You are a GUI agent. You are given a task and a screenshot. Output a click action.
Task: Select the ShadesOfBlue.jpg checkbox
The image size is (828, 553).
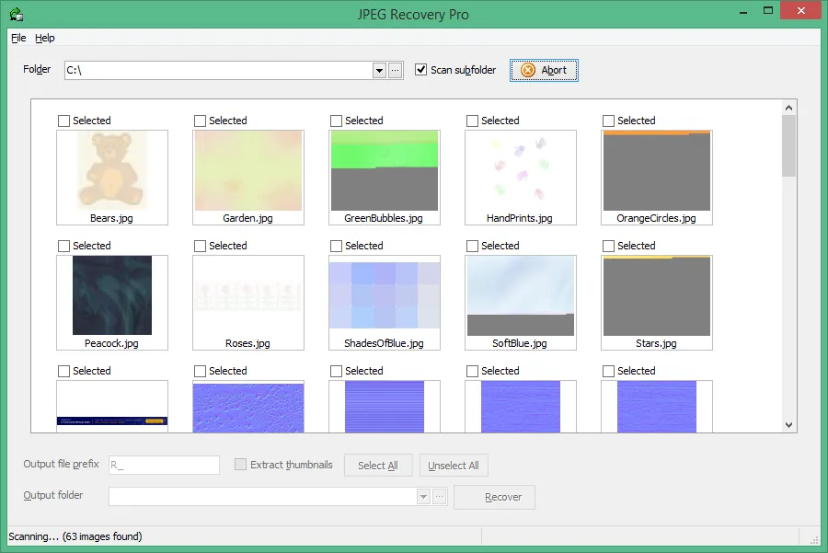[x=337, y=246]
